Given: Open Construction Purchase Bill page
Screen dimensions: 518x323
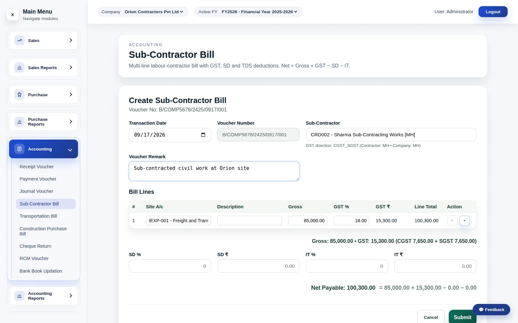Looking at the screenshot, I should tap(46, 231).
